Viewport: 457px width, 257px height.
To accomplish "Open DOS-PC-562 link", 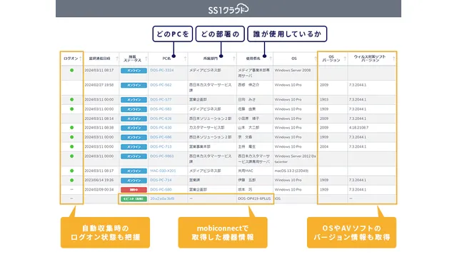I will (161, 85).
